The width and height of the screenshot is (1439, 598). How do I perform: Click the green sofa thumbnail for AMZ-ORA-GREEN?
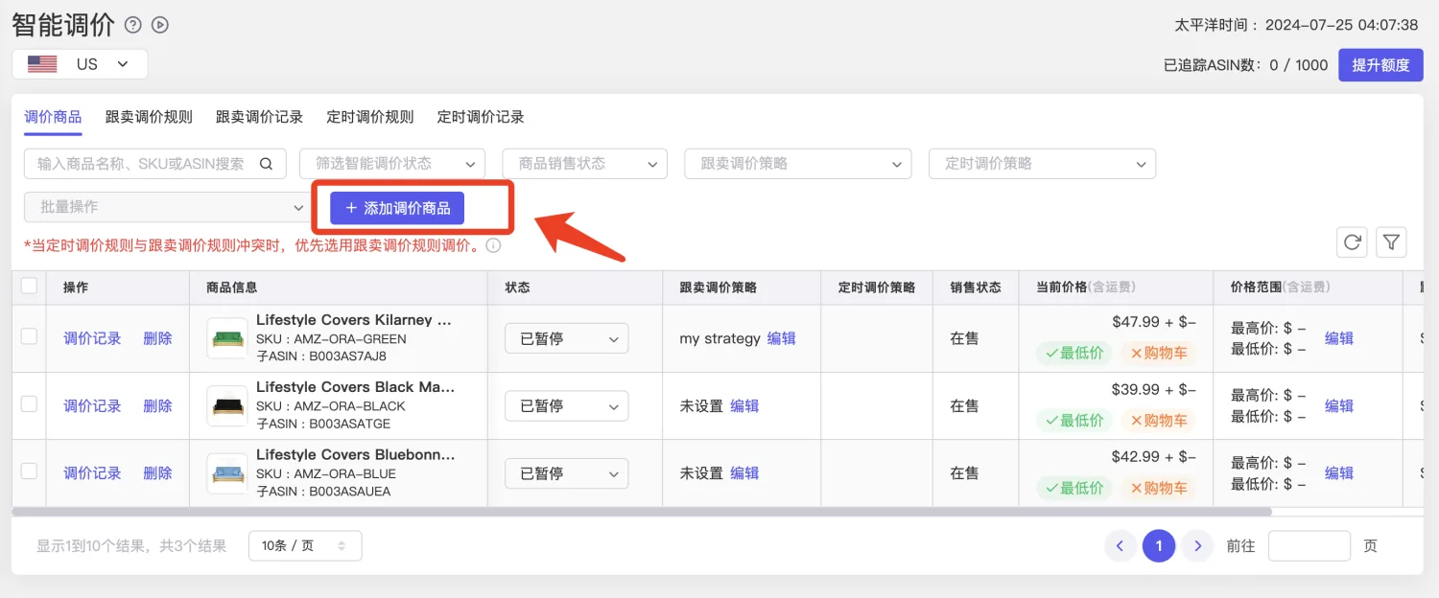(227, 338)
